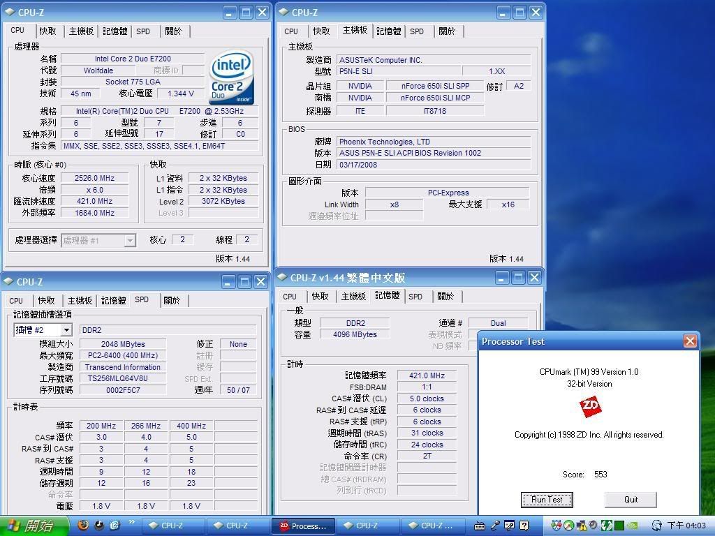Open the memory slot #2 dropdown
The image size is (715, 536).
point(66,330)
